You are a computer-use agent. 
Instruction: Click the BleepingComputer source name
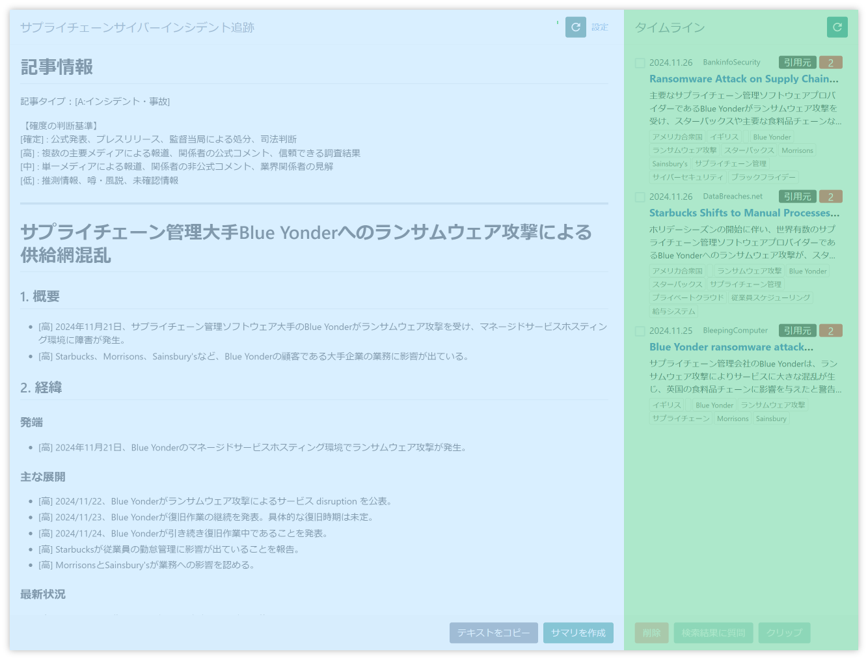pos(735,331)
